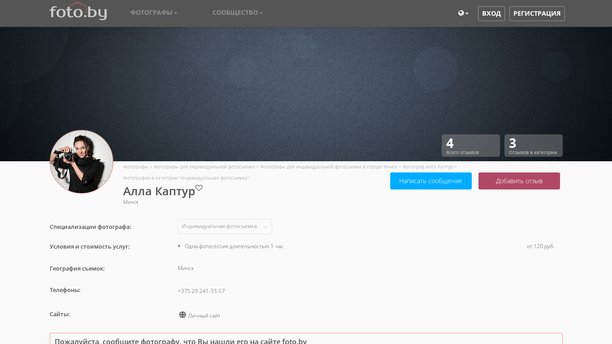Open the photographer's profile avatar photo
The width and height of the screenshot is (612, 344).
(x=82, y=162)
